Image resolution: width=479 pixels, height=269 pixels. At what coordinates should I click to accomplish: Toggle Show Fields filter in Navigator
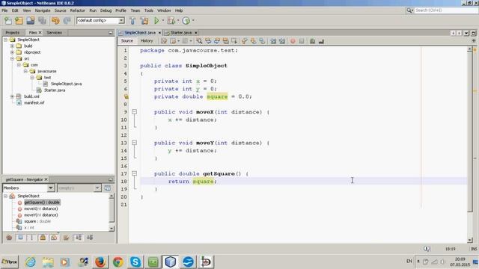(x=20, y=238)
